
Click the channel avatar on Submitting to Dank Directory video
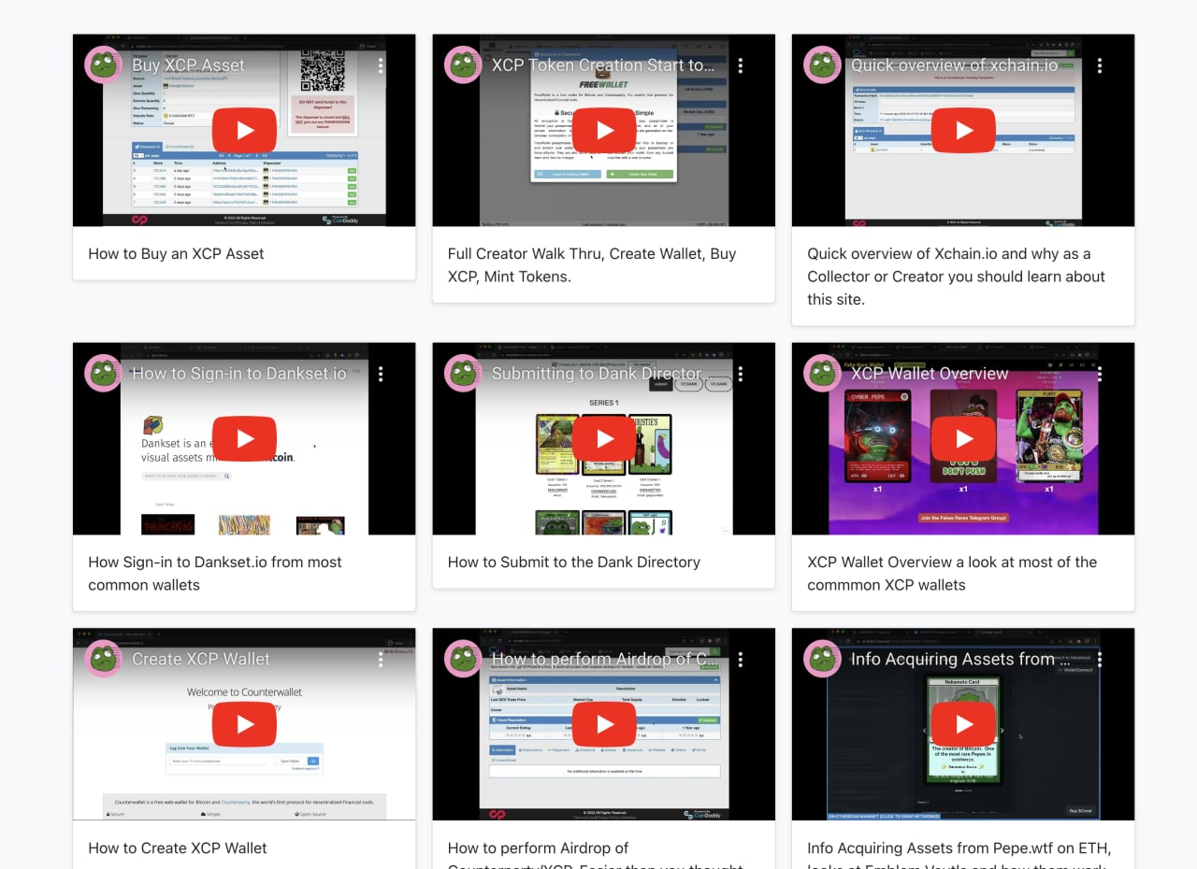pos(463,373)
